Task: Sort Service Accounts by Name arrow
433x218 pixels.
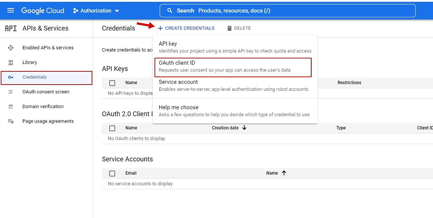Action: [284, 173]
